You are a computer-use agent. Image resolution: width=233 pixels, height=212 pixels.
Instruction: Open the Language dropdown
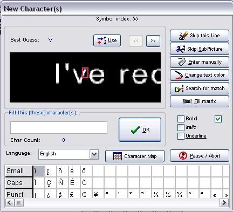click(x=94, y=154)
